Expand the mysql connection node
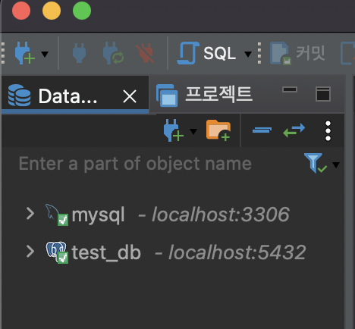 [30, 214]
